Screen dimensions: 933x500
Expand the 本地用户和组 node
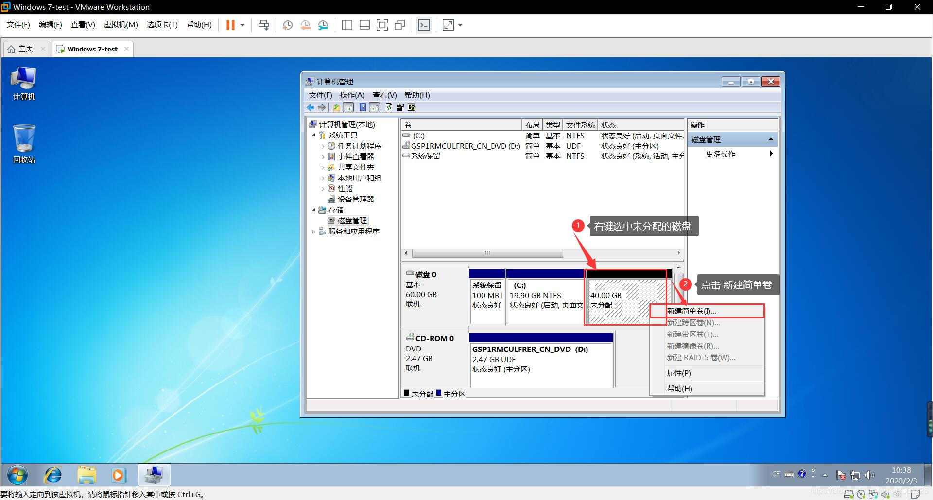coord(323,178)
